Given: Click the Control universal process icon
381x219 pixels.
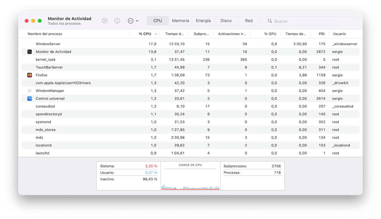Looking at the screenshot, I should tap(29, 98).
